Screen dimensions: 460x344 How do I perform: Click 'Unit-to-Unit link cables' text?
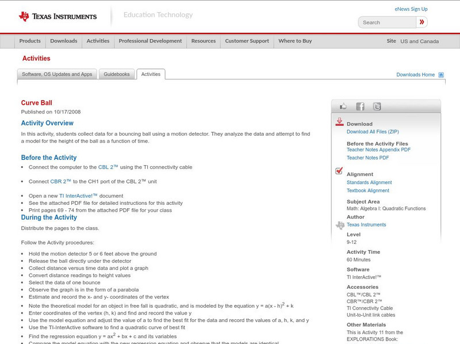tap(371, 315)
